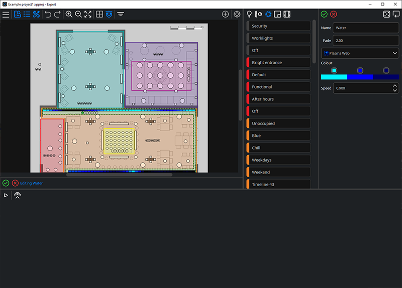Toggle the bulleted list view button
This screenshot has width=402, height=288.
[27, 15]
